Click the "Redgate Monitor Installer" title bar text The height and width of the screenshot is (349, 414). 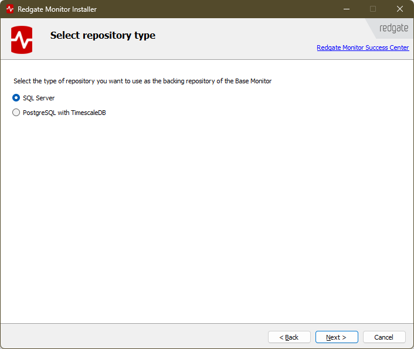pos(57,9)
